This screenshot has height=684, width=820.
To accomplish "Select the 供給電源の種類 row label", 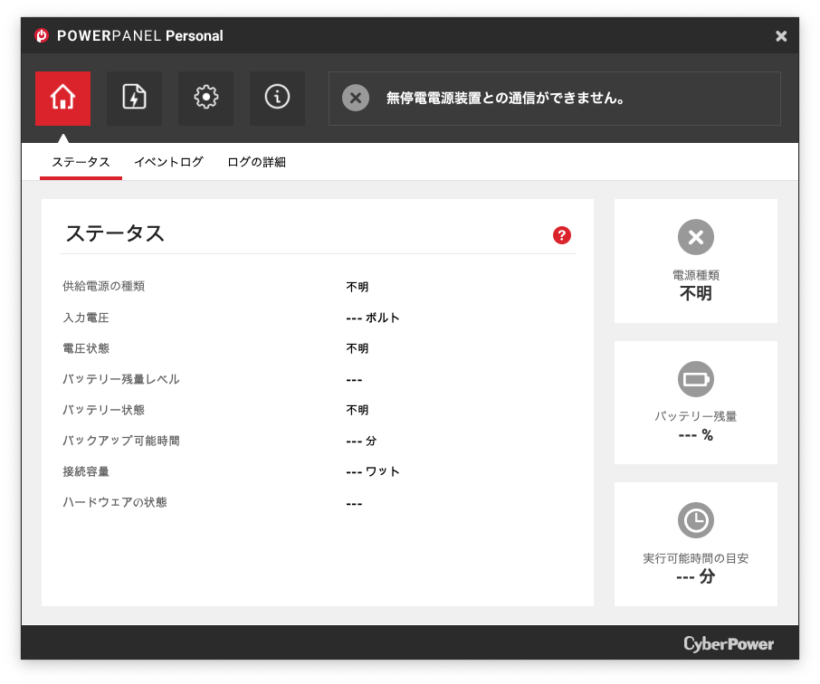I will pos(103,287).
